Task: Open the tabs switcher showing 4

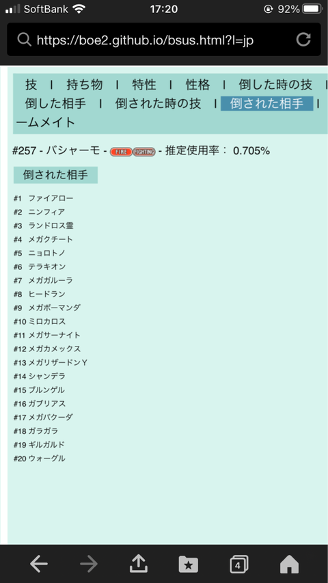Action: (238, 565)
